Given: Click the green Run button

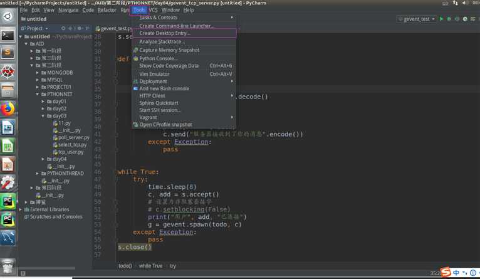Looking at the screenshot, I should 441,19.
